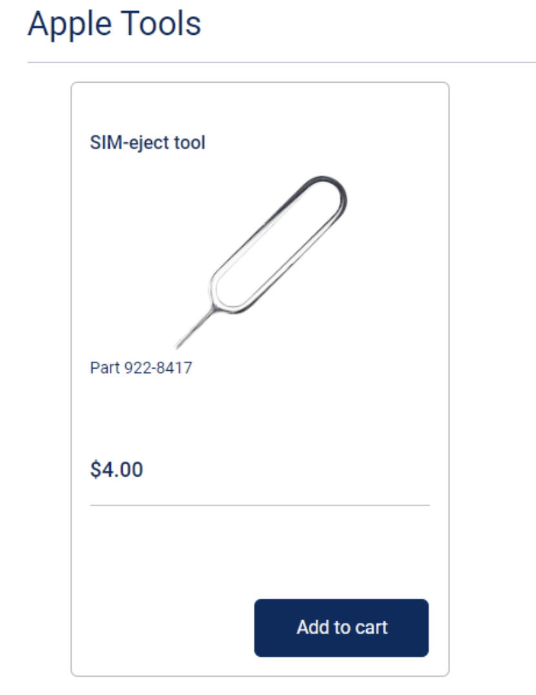Click the Add to cart button
This screenshot has height=695, width=536.
pos(341,627)
